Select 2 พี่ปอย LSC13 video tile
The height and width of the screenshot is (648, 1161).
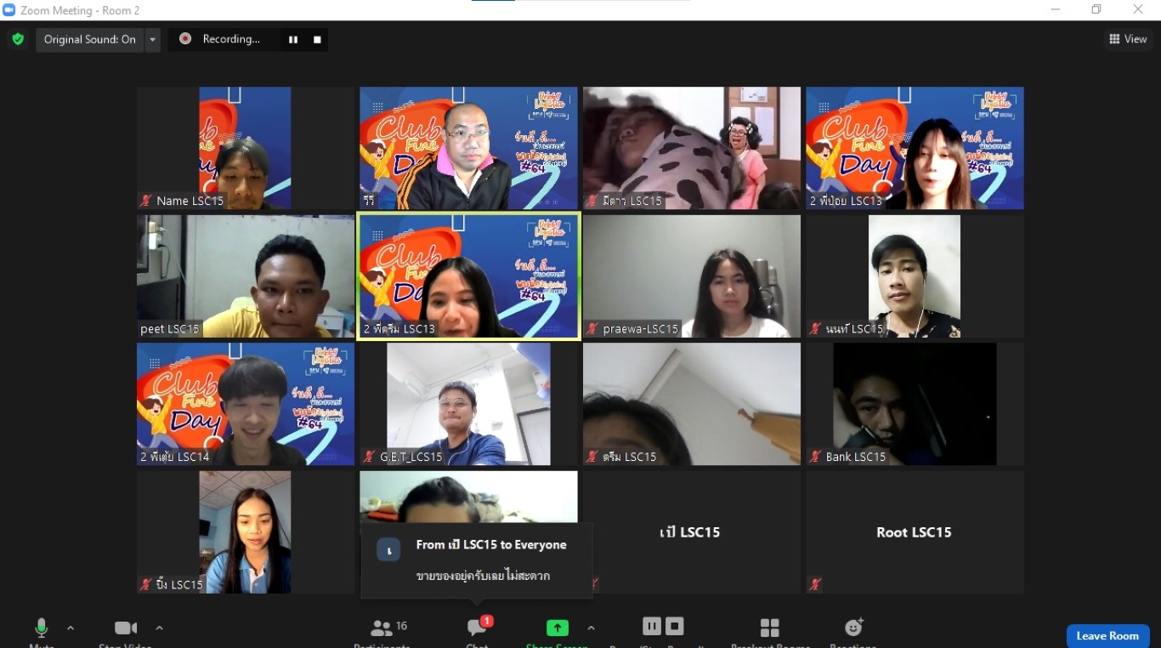[x=915, y=148]
